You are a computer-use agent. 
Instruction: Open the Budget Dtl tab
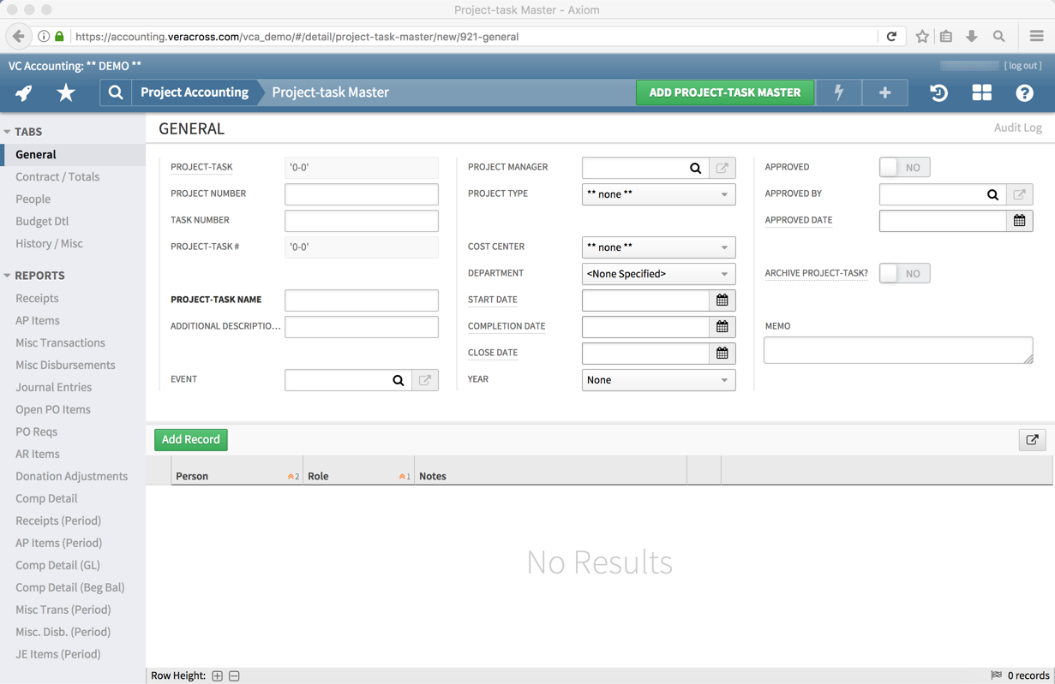(42, 221)
